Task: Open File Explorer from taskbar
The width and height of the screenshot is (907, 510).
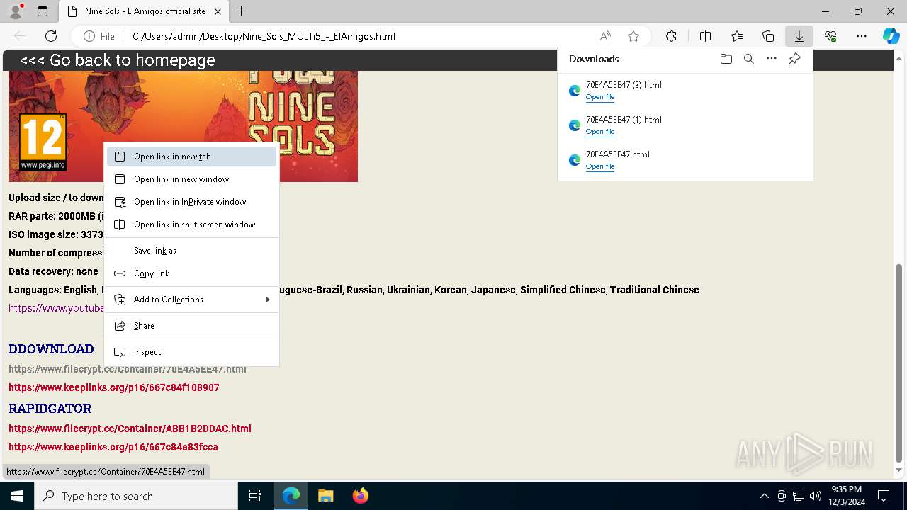Action: 325,496
